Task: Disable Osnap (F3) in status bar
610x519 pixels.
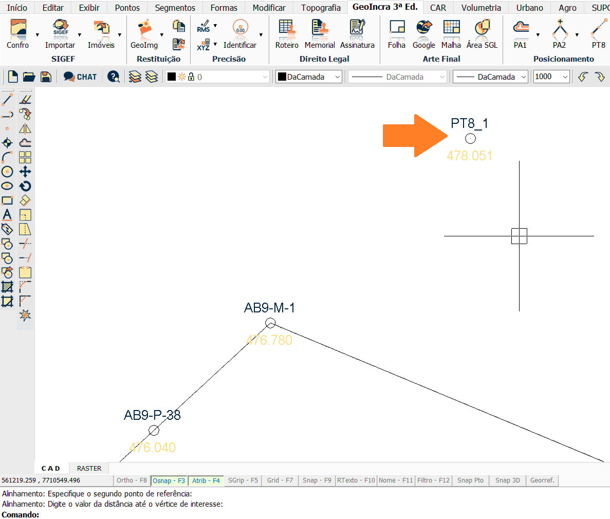Action: (x=169, y=481)
